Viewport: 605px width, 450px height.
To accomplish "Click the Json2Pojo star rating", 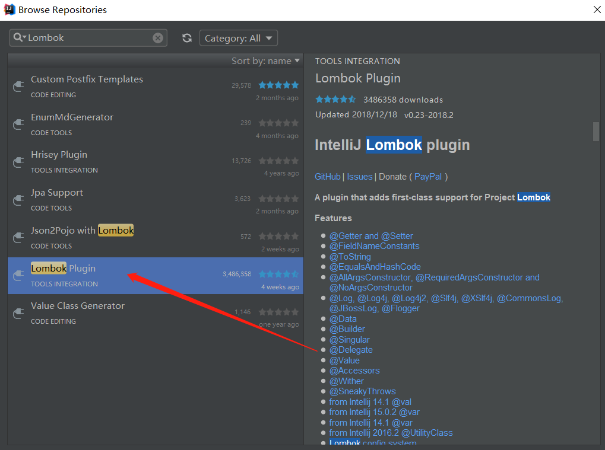I will tap(278, 236).
